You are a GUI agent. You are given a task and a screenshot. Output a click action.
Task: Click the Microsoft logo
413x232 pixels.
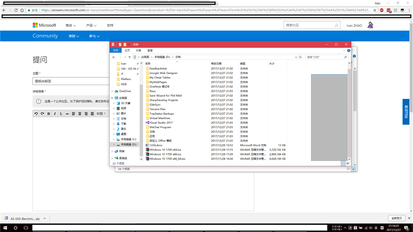click(44, 25)
